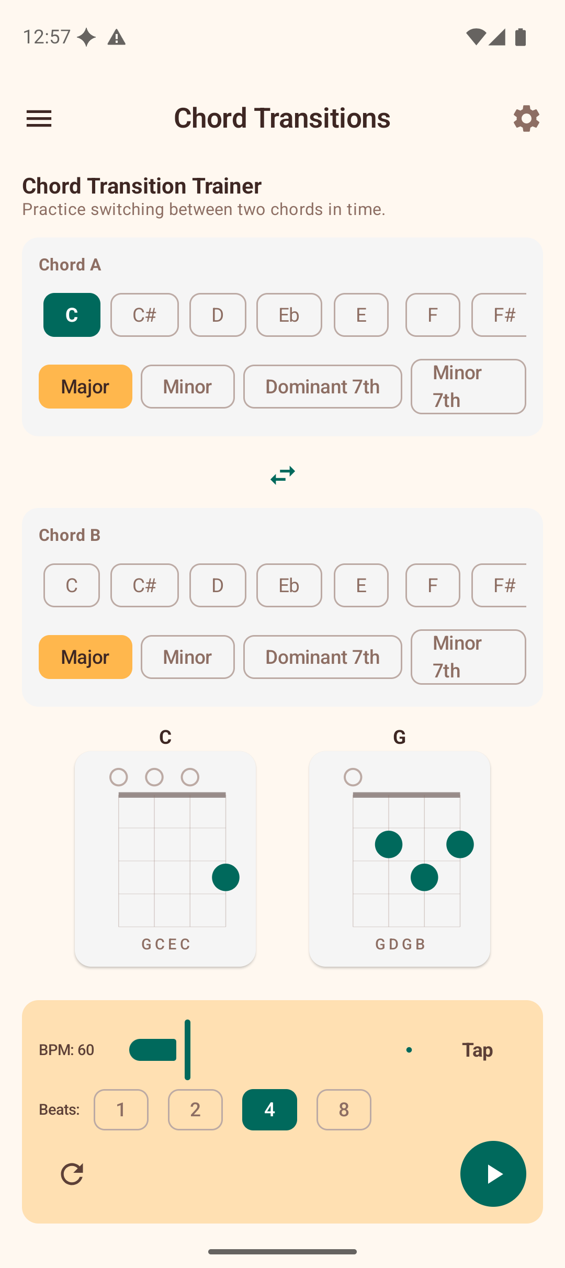This screenshot has width=565, height=1268.
Task: Select D note under Chord B
Action: tap(218, 585)
